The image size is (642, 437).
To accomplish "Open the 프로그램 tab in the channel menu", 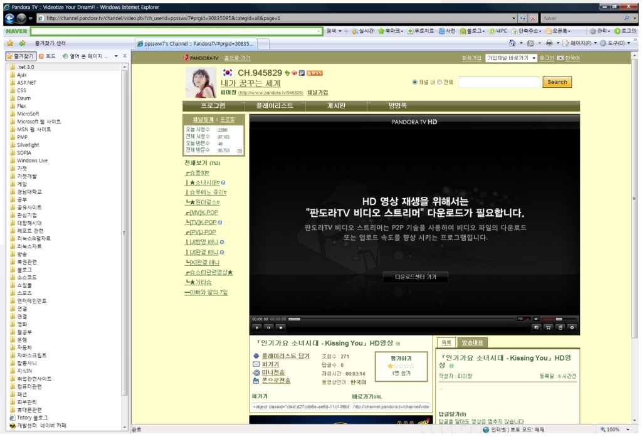I will [x=213, y=106].
